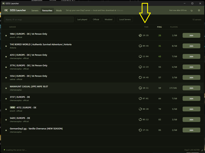The width and height of the screenshot is (205, 153).
Task: Toggle favourite star for 4172 EUROPE server
Action: point(6,109)
